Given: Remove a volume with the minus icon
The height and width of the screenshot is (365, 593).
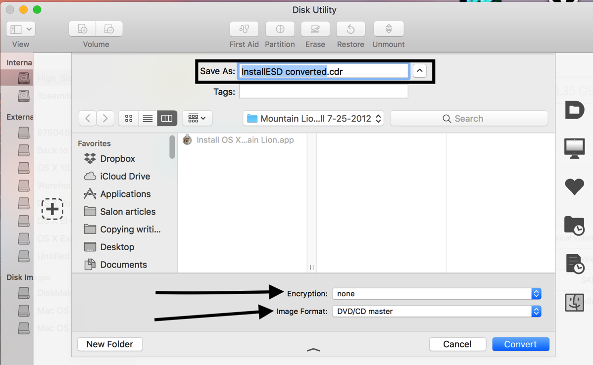Looking at the screenshot, I should (109, 29).
